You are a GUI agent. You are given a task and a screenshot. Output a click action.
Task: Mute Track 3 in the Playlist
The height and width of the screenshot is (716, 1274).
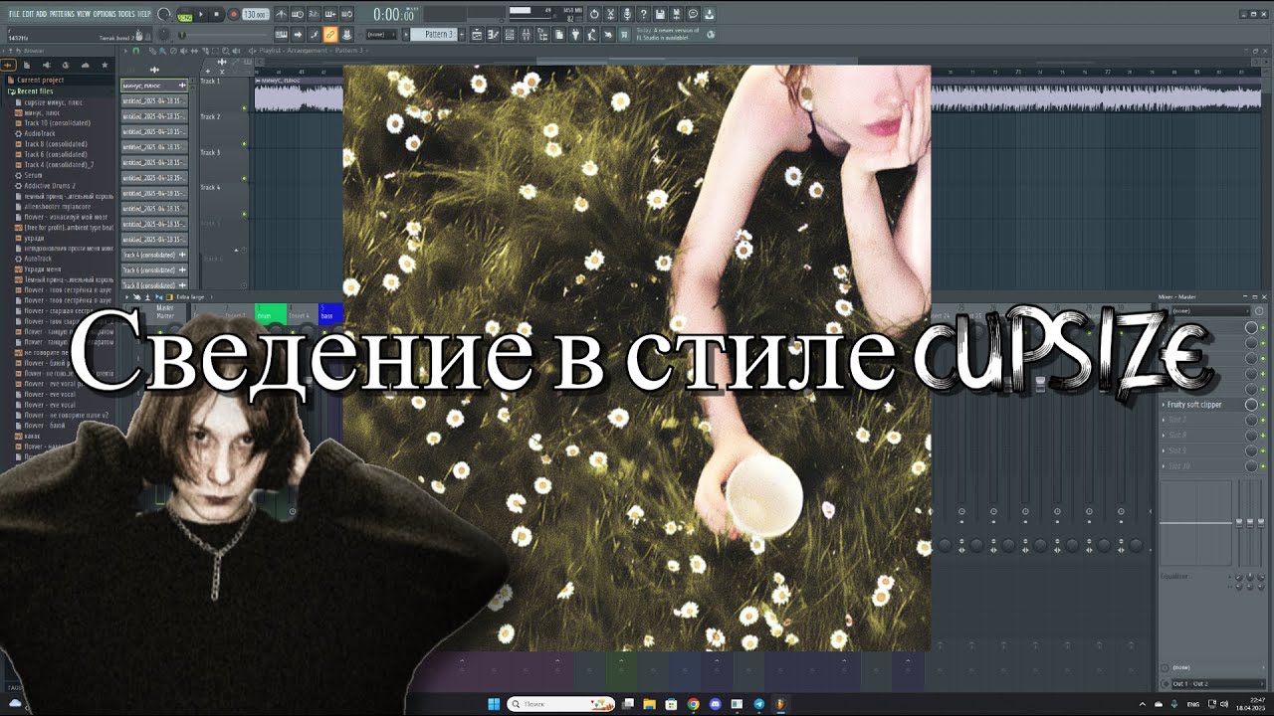tap(244, 179)
